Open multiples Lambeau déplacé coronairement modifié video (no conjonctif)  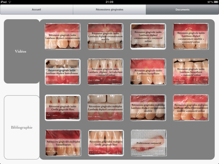(148, 108)
